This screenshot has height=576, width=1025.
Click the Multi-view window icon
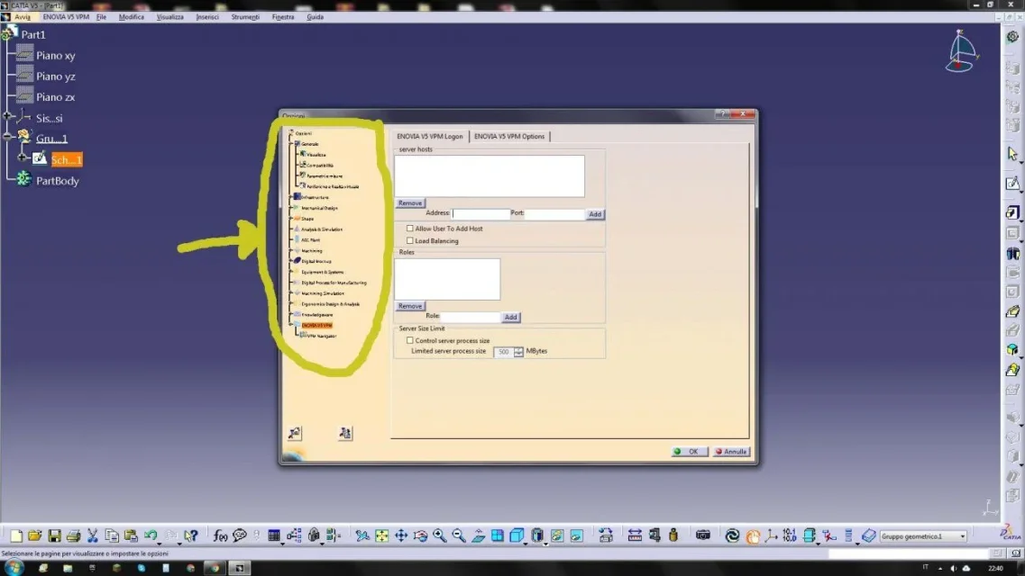pyautogui.click(x=498, y=535)
